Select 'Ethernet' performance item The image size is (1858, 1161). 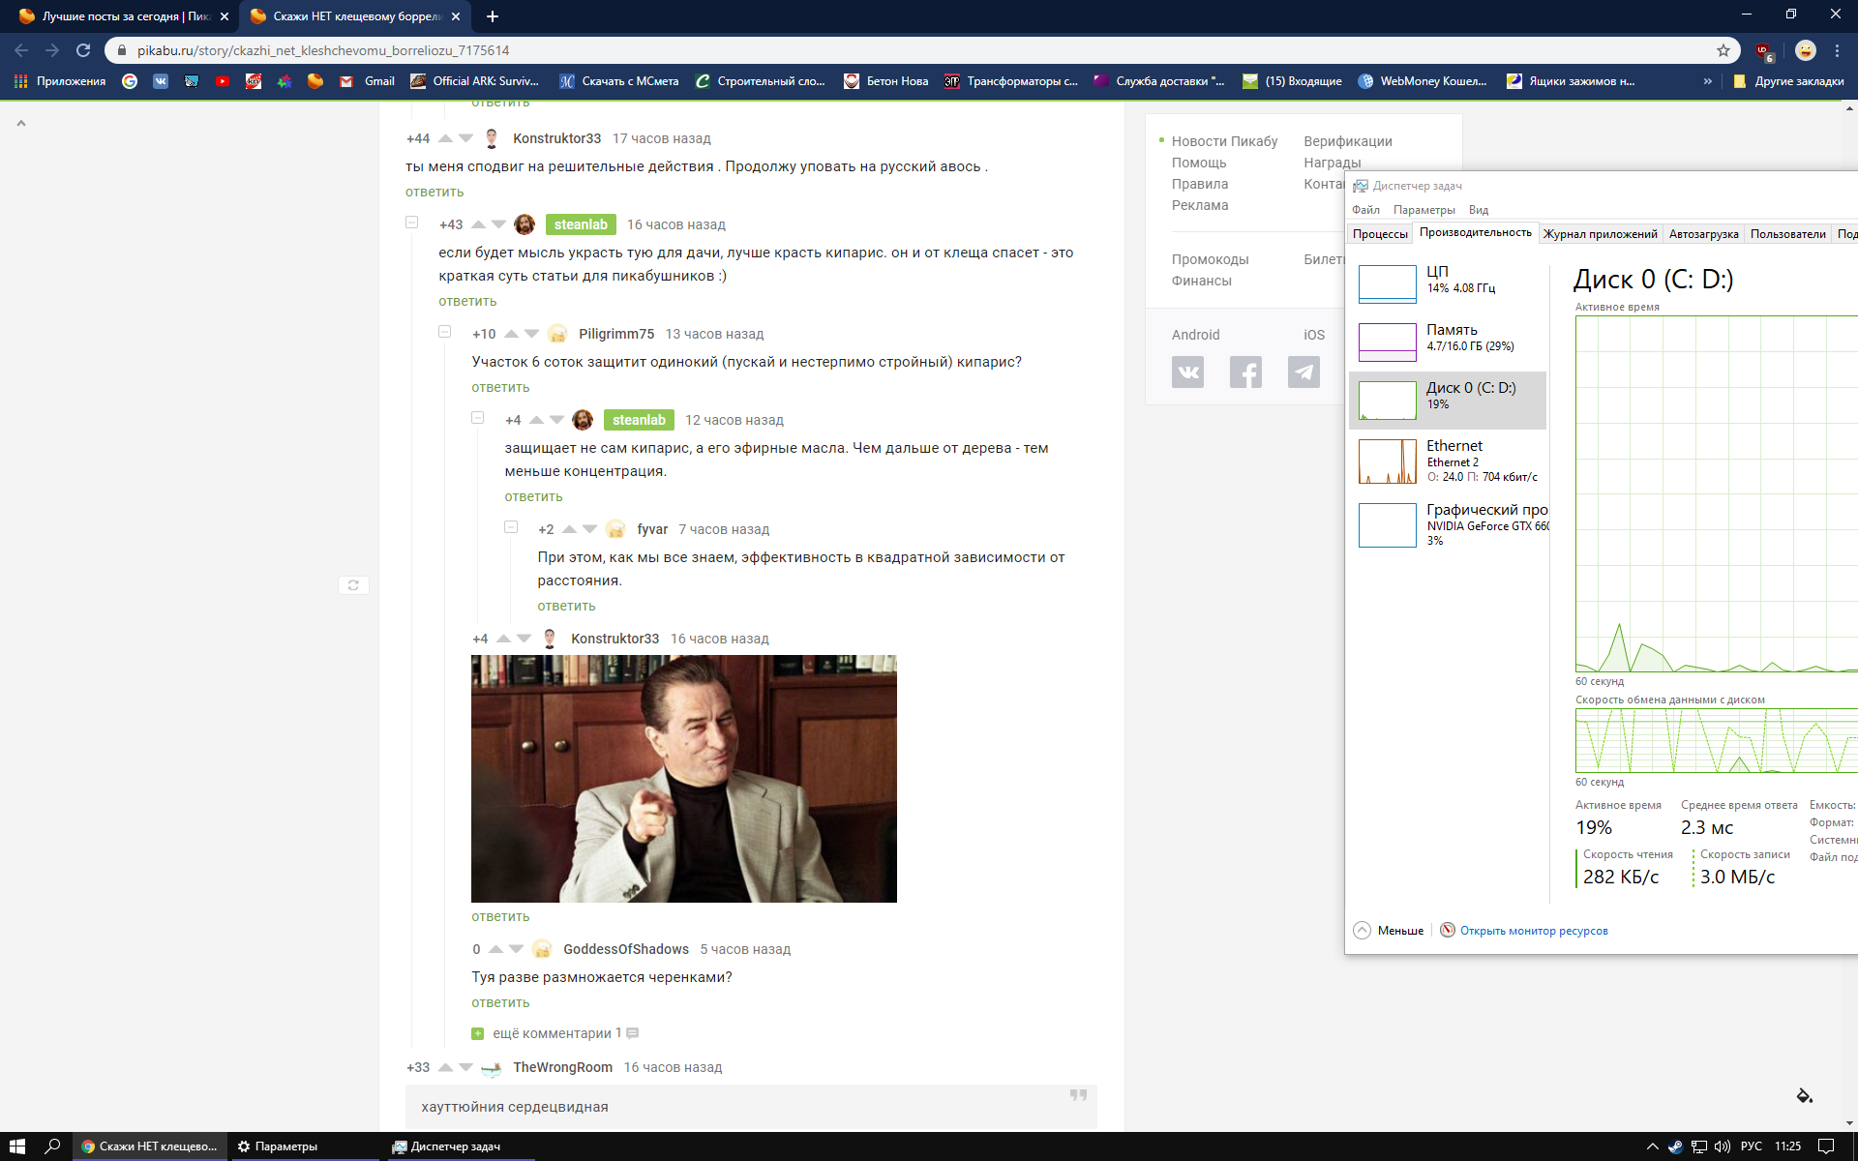click(x=1448, y=461)
